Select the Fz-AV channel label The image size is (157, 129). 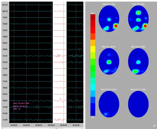coord(5,107)
